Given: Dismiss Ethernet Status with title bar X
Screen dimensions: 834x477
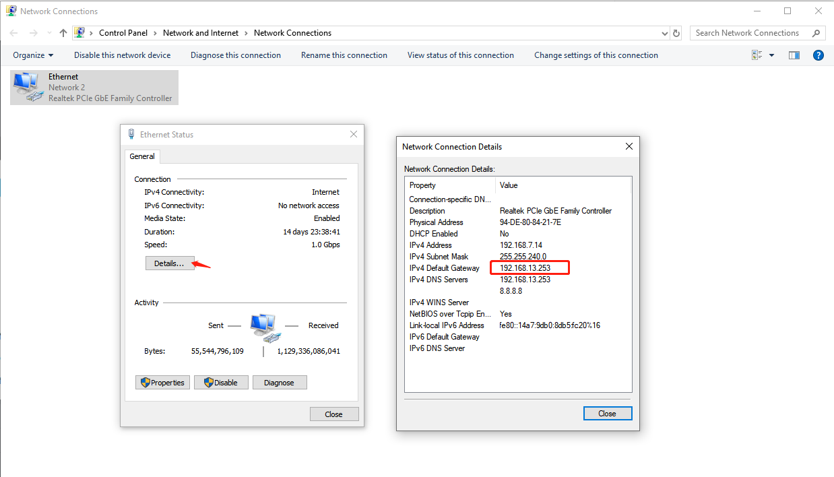Looking at the screenshot, I should coord(354,134).
